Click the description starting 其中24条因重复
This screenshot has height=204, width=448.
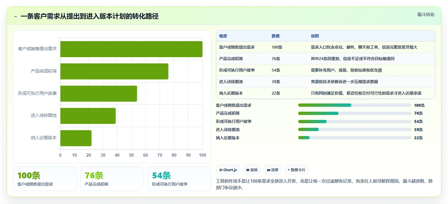[x=353, y=59]
